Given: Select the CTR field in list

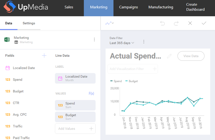Looking at the screenshot, I should point(16,103).
